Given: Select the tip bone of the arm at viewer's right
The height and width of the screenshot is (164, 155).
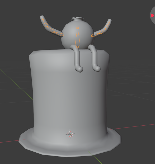Looking at the screenshot, I should (x=107, y=25).
